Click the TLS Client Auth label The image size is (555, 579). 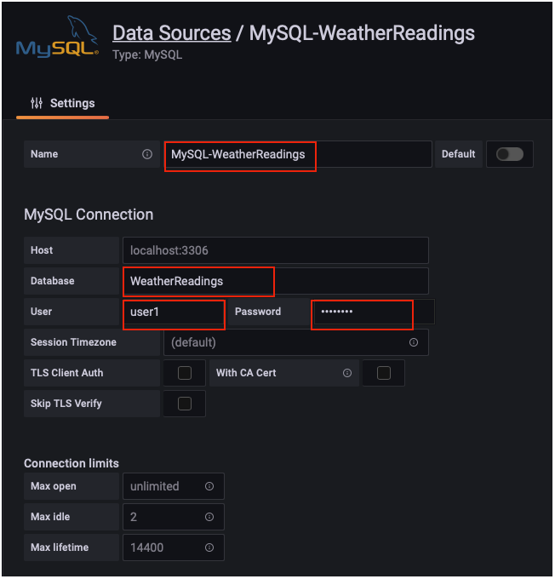coord(67,373)
